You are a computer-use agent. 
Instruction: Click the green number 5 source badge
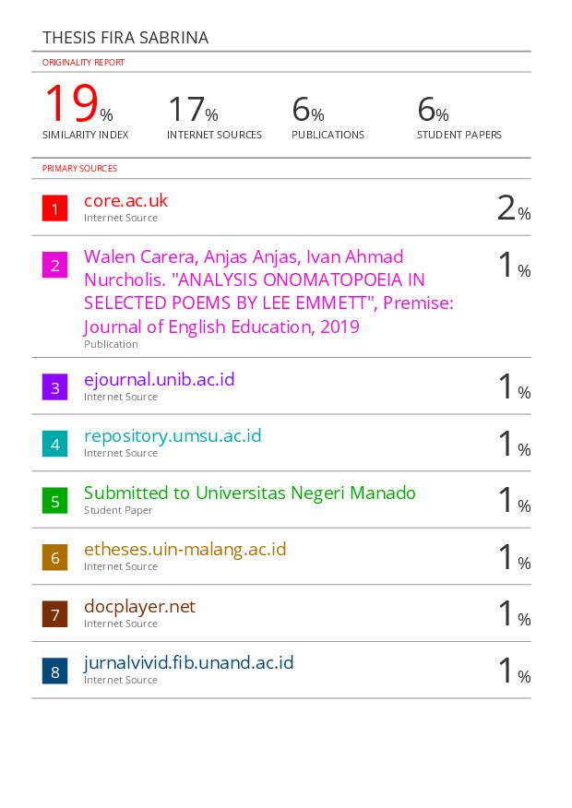(x=54, y=500)
